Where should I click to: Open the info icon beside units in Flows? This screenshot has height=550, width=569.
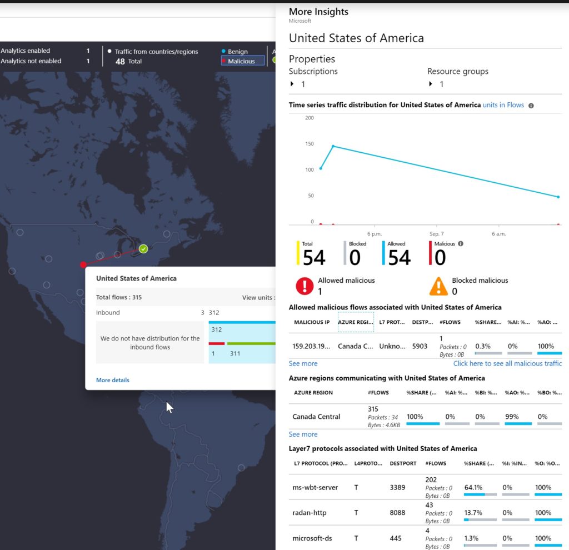pyautogui.click(x=531, y=106)
